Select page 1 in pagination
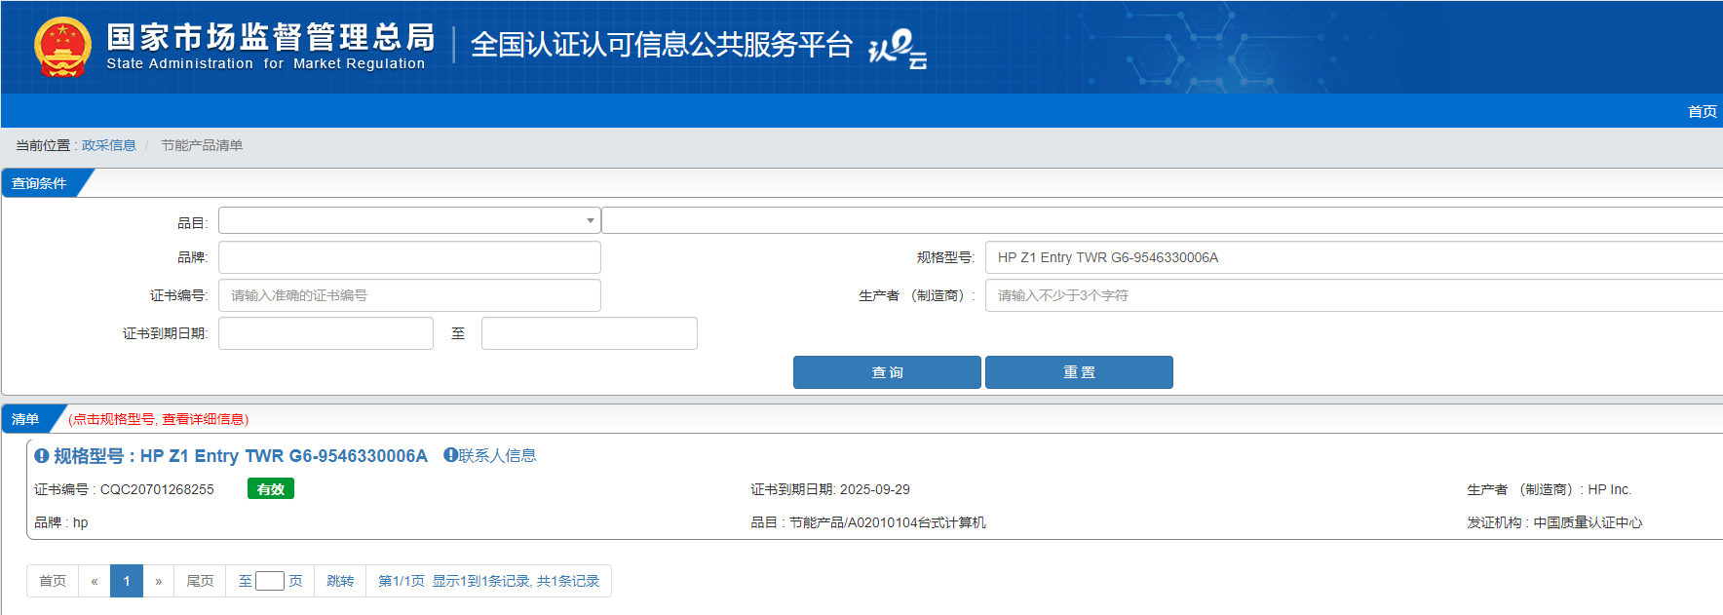This screenshot has width=1723, height=615. [x=127, y=581]
